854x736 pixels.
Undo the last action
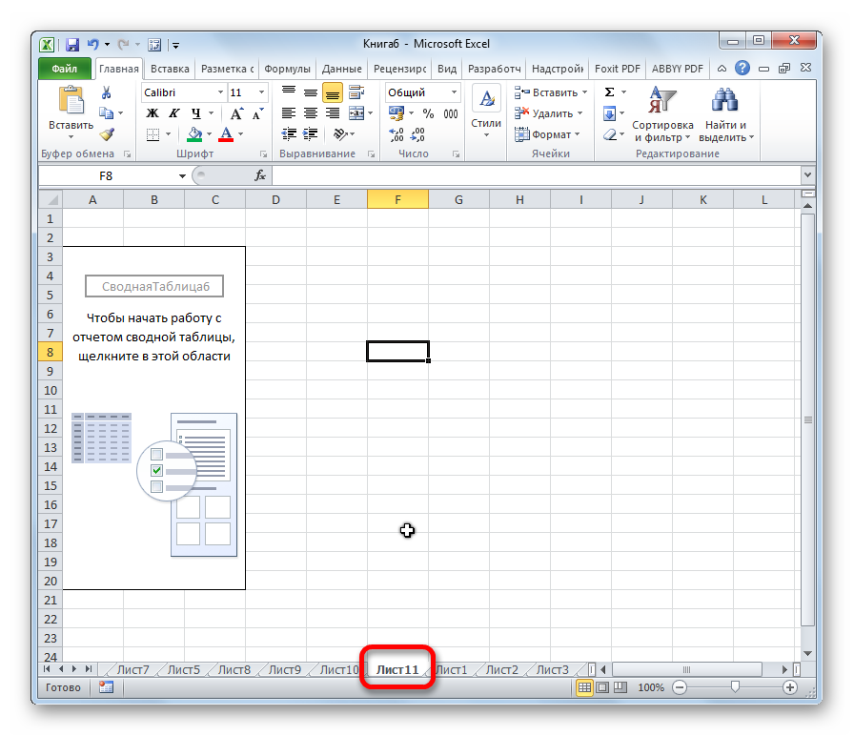point(93,44)
